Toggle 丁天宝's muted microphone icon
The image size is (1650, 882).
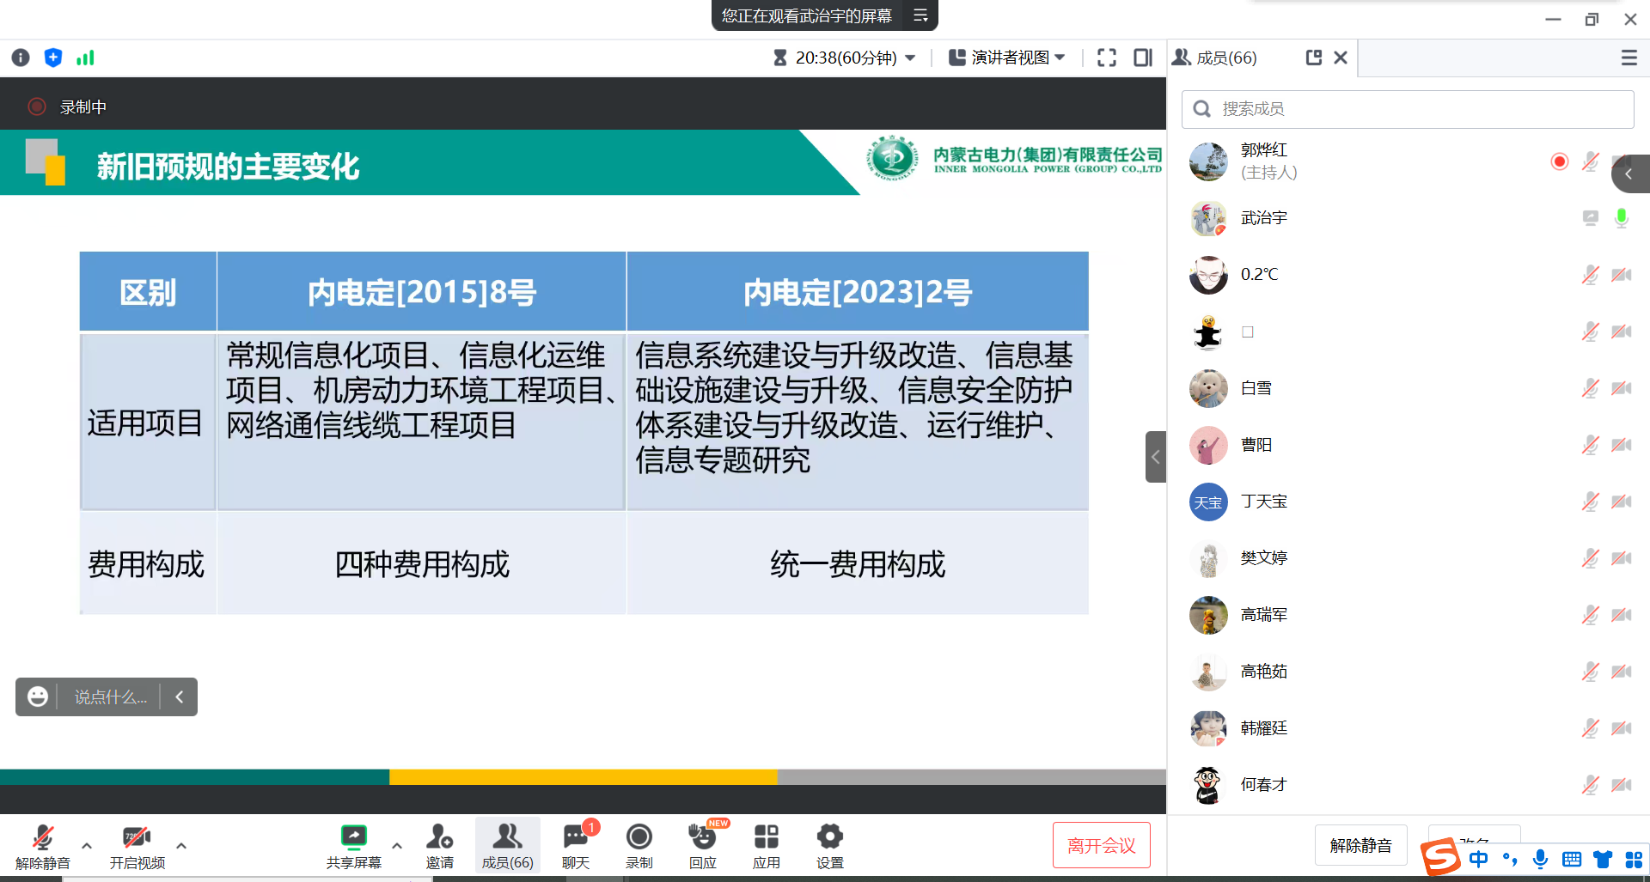coord(1591,502)
